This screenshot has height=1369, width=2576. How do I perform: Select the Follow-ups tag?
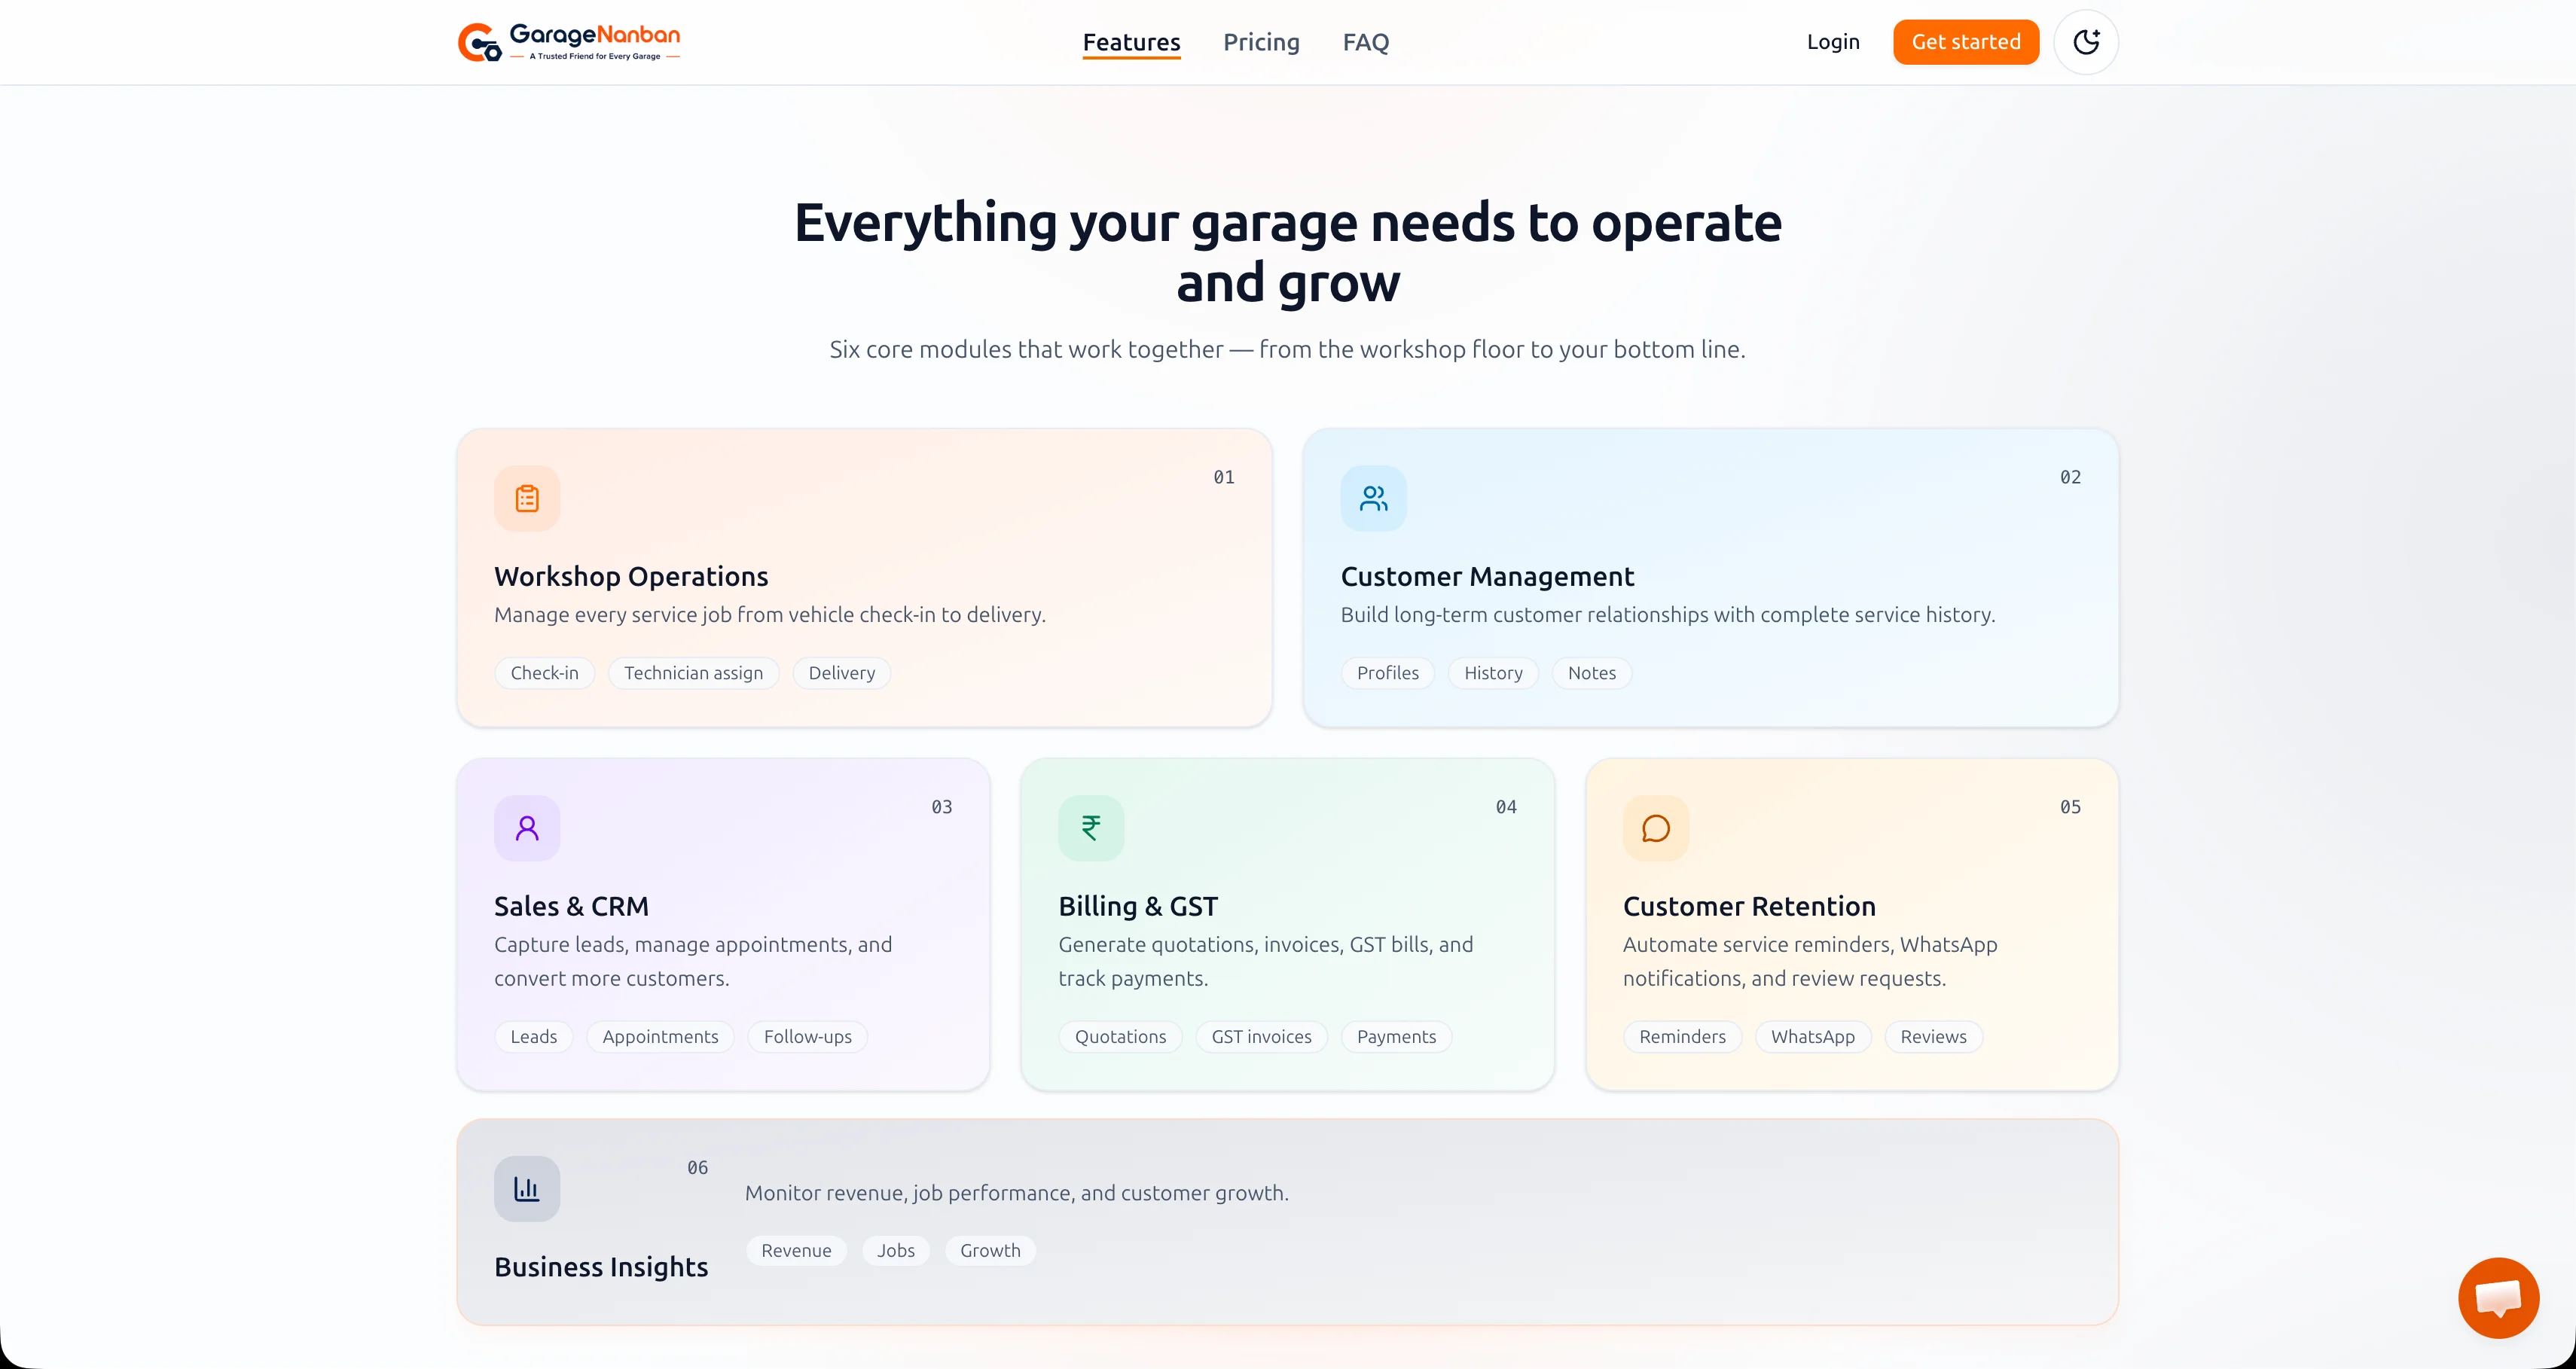[x=807, y=1037]
